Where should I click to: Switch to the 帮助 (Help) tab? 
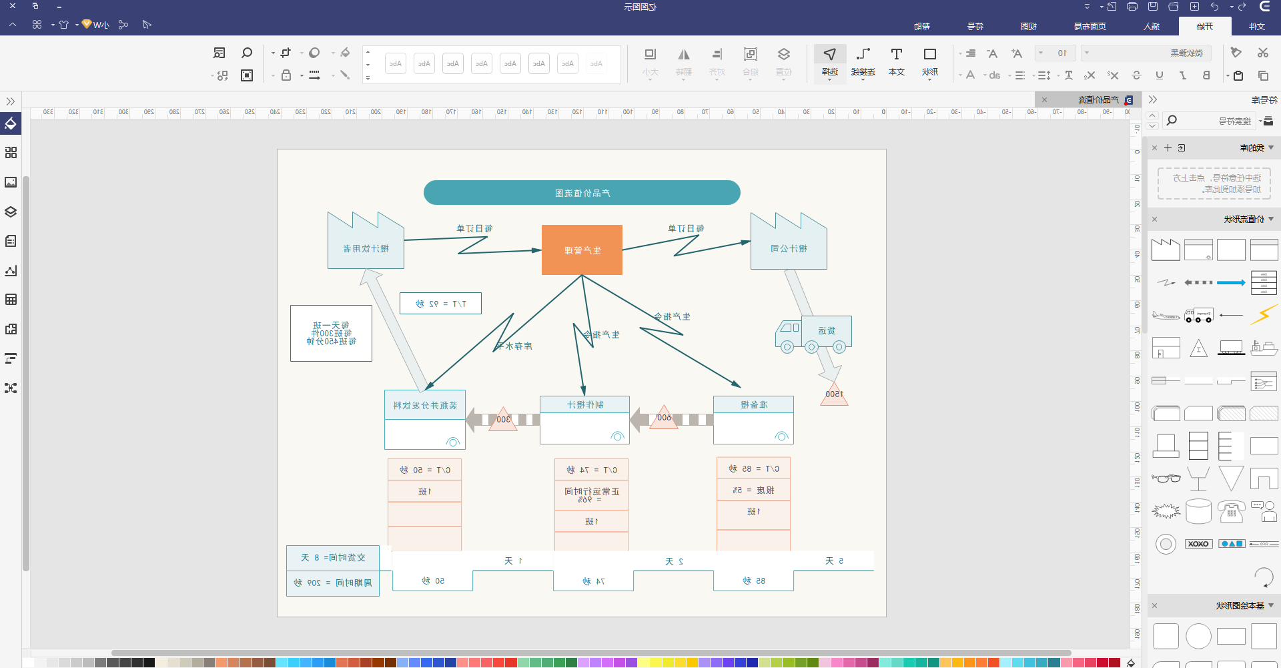(x=922, y=26)
